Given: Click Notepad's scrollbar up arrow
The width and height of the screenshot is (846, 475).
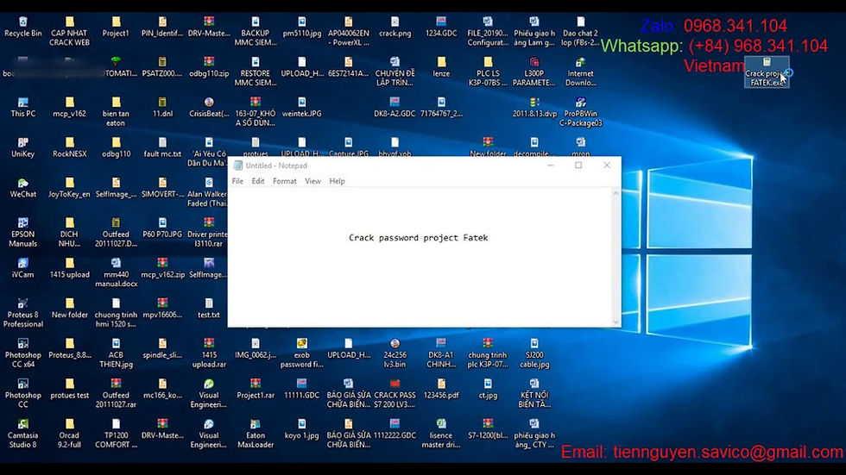Looking at the screenshot, I should [616, 193].
